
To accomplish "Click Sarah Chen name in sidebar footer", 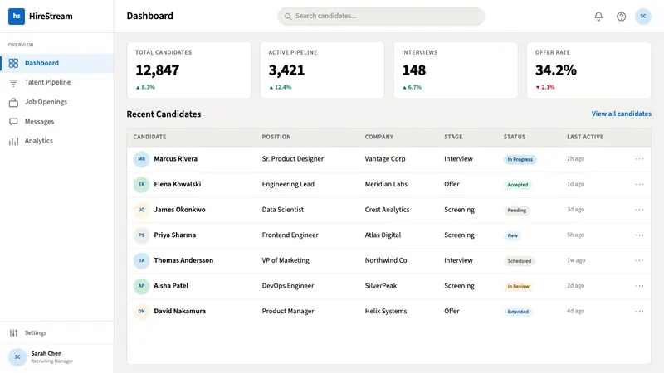I will click(46, 353).
